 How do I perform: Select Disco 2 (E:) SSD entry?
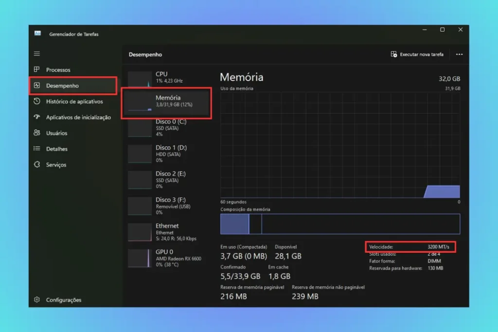pyautogui.click(x=167, y=180)
